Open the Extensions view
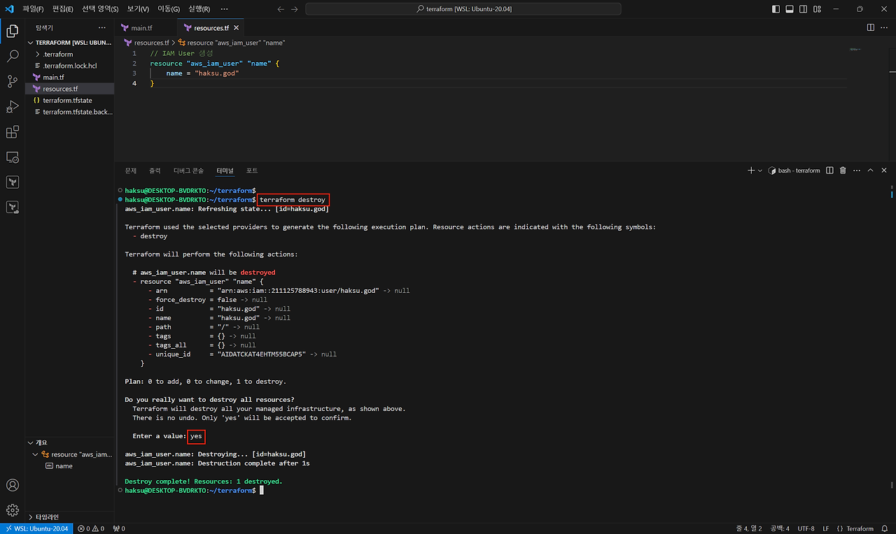 [12, 132]
